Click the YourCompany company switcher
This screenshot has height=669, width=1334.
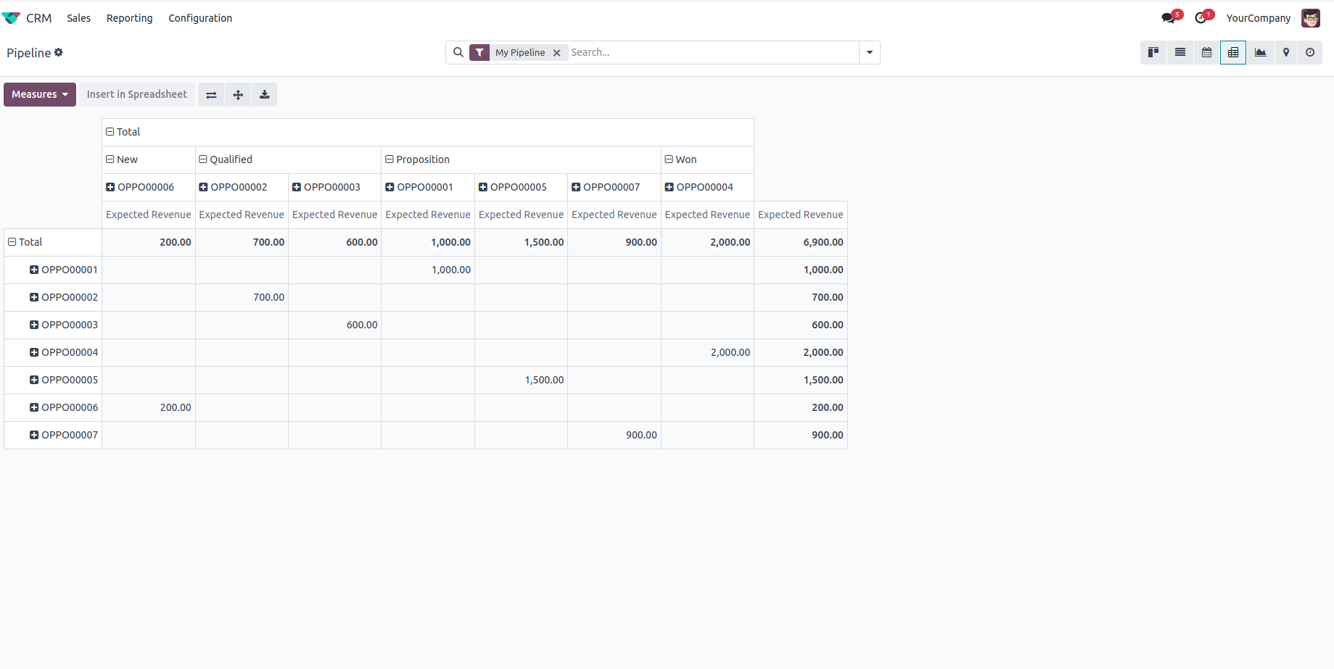[x=1259, y=18]
